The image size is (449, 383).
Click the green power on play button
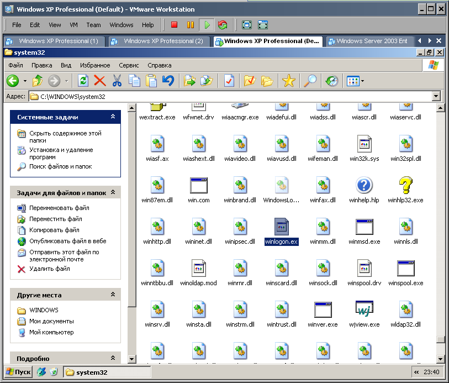click(x=207, y=25)
